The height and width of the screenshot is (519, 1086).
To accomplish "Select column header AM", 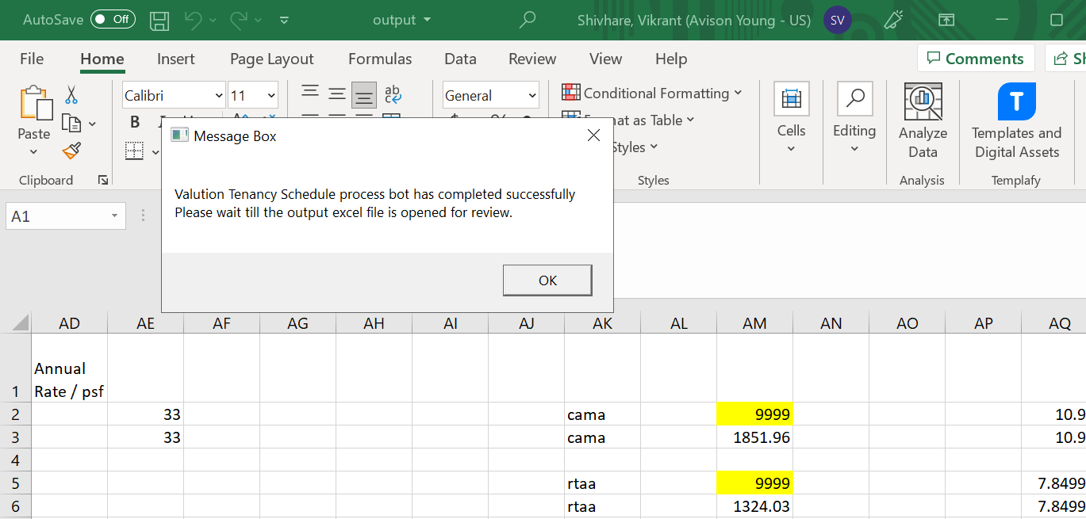I will (x=755, y=323).
